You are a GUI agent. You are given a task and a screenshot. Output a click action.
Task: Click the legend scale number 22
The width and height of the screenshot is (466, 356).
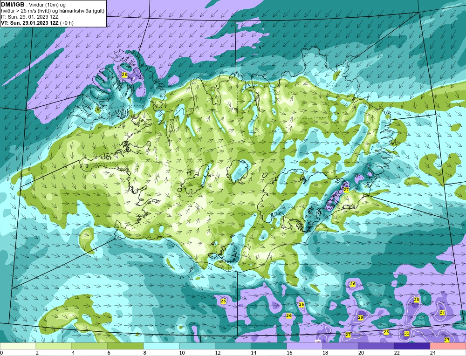[x=397, y=353]
